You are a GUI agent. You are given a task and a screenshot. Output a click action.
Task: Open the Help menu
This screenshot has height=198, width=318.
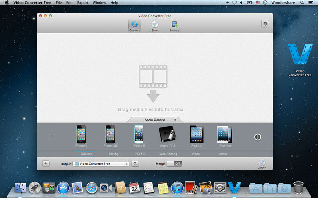(x=114, y=3)
